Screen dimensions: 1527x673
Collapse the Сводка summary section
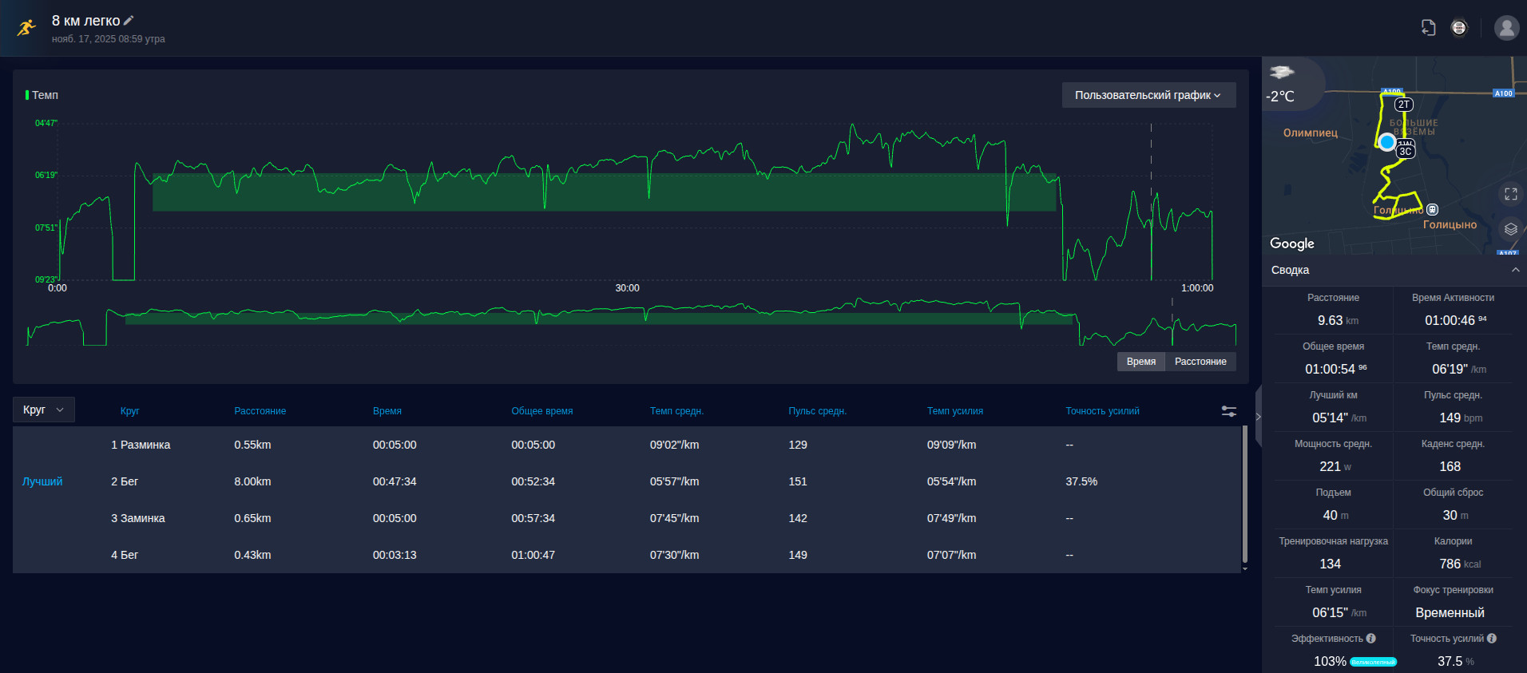[x=1515, y=270]
